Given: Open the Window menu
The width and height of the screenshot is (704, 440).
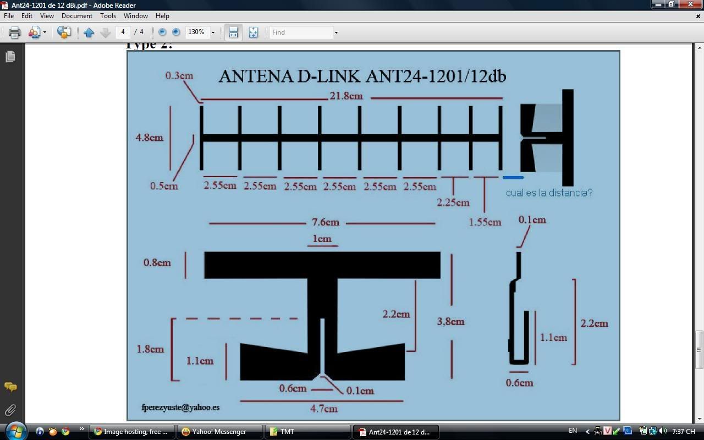Looking at the screenshot, I should coord(135,16).
